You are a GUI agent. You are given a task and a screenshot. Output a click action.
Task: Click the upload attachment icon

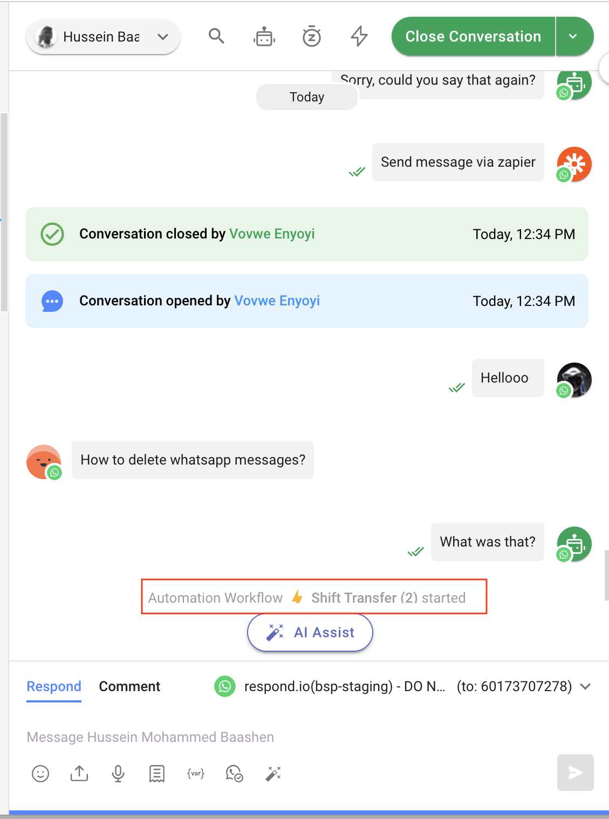pyautogui.click(x=79, y=774)
